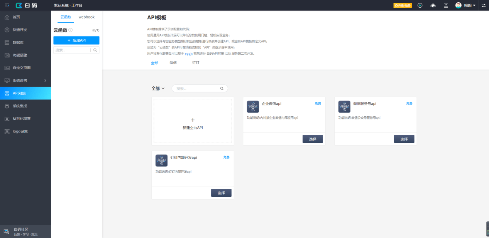Switch to the 云函数 tab
489x238 pixels.
point(66,17)
